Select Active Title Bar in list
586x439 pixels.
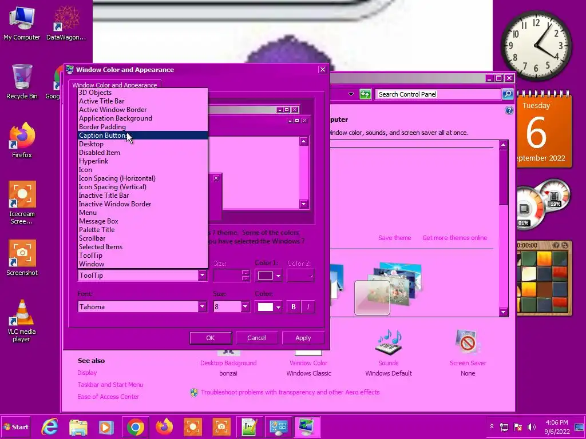click(142, 101)
